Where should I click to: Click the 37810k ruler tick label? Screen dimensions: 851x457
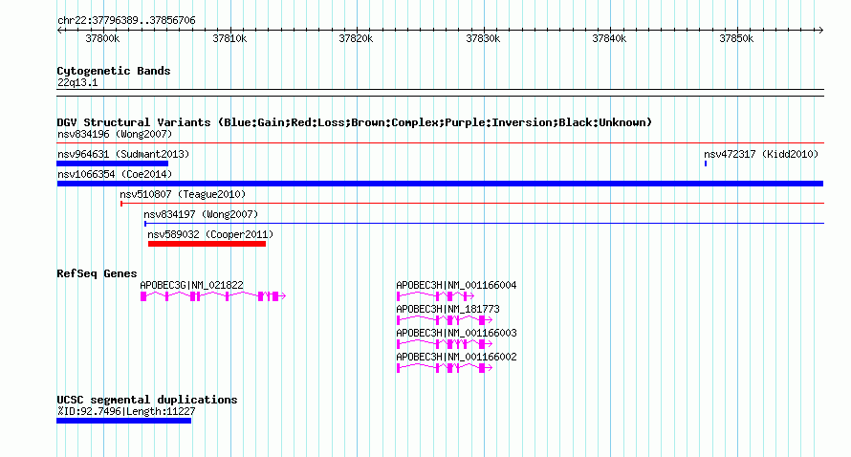click(x=229, y=38)
